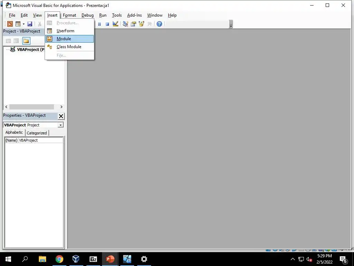The image size is (354, 266).
Task: Click the Module icon in Insert menu
Action: [x=49, y=39]
